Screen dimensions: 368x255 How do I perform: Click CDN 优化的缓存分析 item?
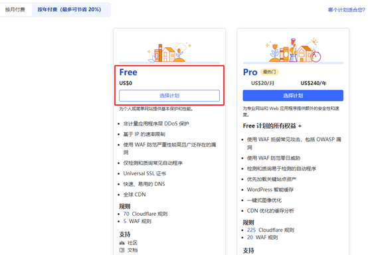pos(270,211)
